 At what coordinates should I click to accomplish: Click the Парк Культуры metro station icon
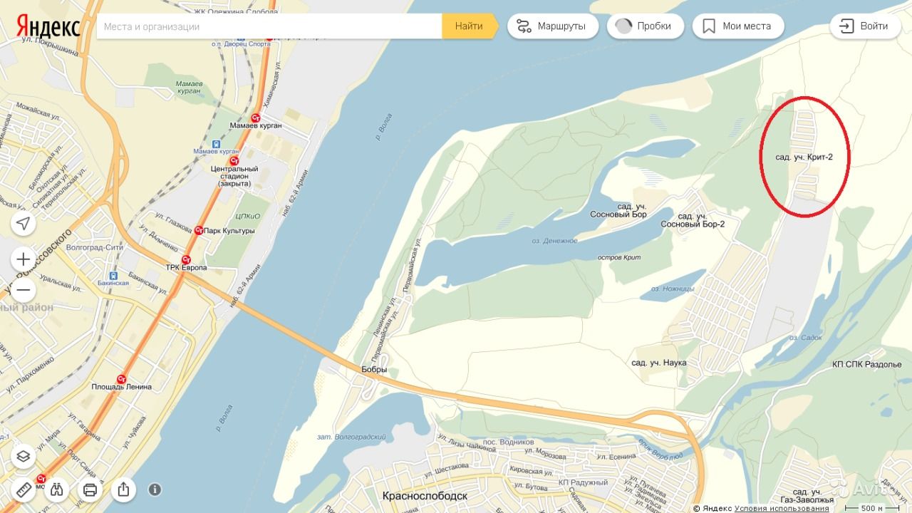point(199,230)
